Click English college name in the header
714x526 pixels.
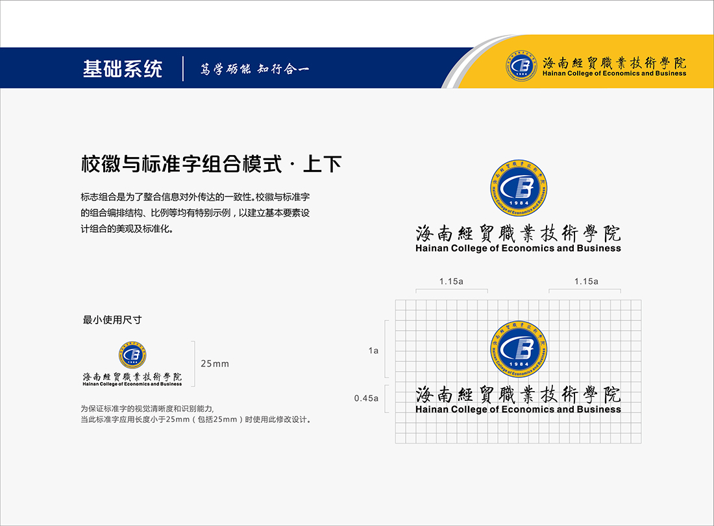coord(614,74)
